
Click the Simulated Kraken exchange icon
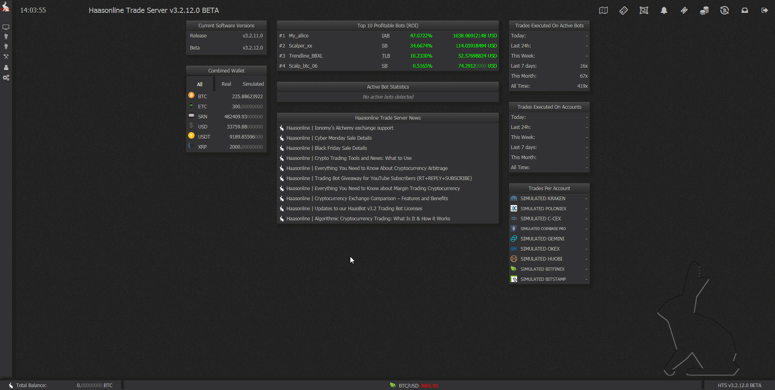[514, 199]
